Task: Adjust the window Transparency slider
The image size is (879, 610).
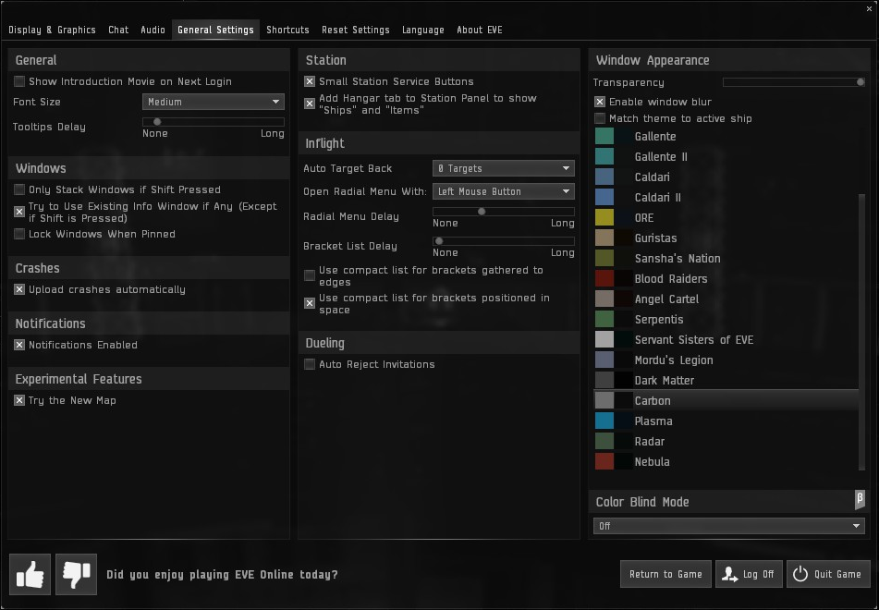Action: [794, 82]
